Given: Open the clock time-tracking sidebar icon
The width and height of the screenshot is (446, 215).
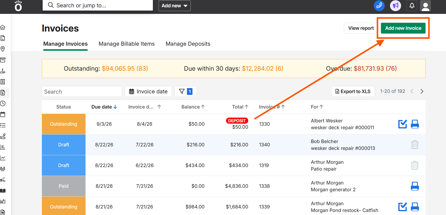Looking at the screenshot, I should (3, 103).
